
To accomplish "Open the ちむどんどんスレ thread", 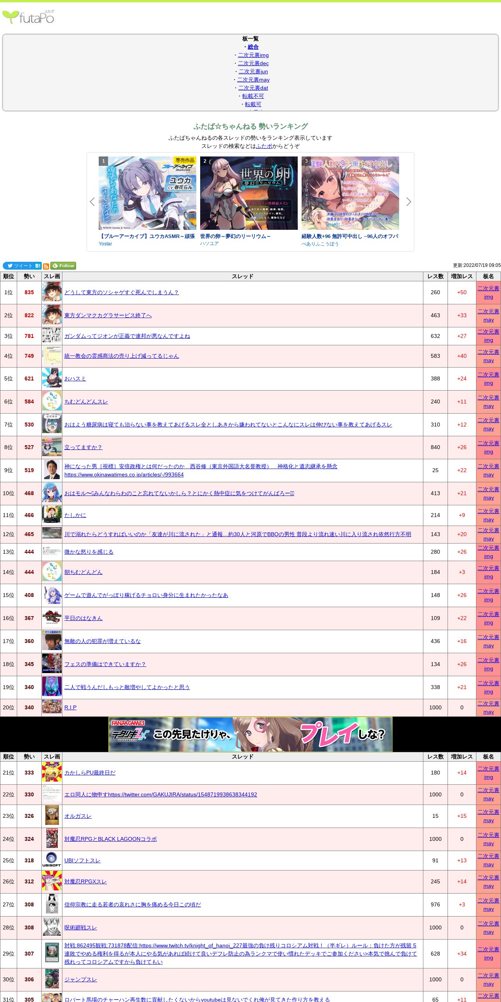I will (x=86, y=402).
